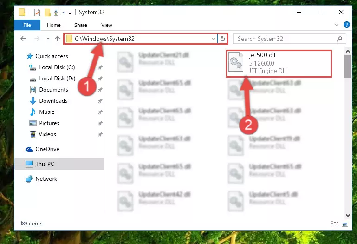Click the pin icon next to Videos
This screenshot has width=357, height=244.
[x=100, y=134]
